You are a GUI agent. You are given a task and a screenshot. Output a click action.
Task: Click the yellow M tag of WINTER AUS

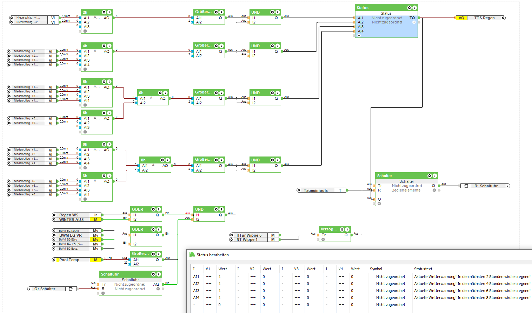tap(95, 220)
